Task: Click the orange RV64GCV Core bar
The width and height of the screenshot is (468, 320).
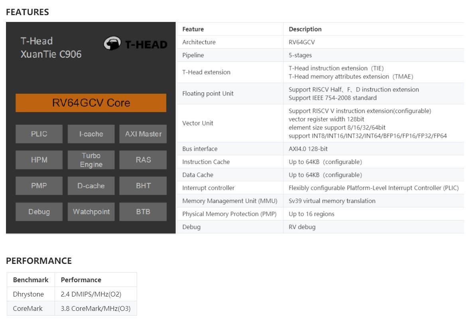Action: click(91, 103)
